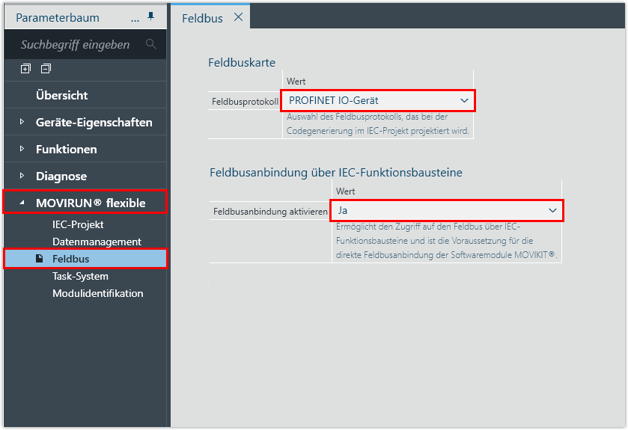628x430 pixels.
Task: Click the collapse all tree nodes icon
Action: (x=46, y=69)
